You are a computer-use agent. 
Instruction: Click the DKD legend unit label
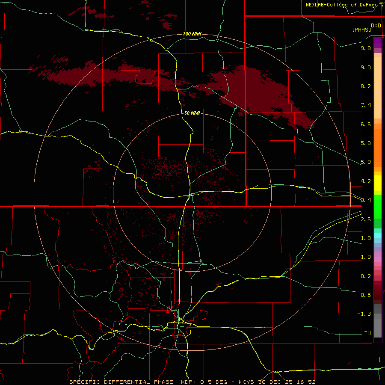click(376, 26)
